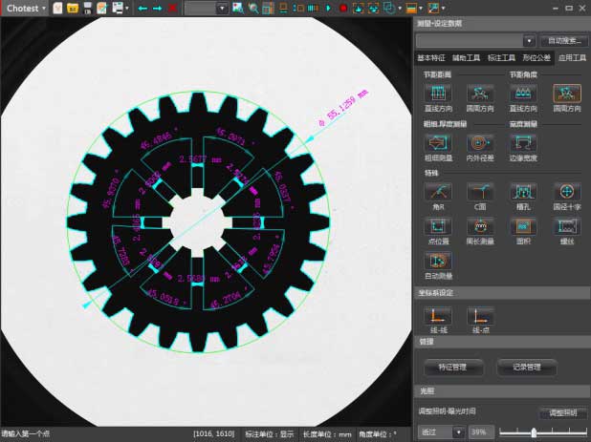Click the 内外径差 diameter difference icon
Viewport: 591px width, 442px height.
(x=479, y=142)
